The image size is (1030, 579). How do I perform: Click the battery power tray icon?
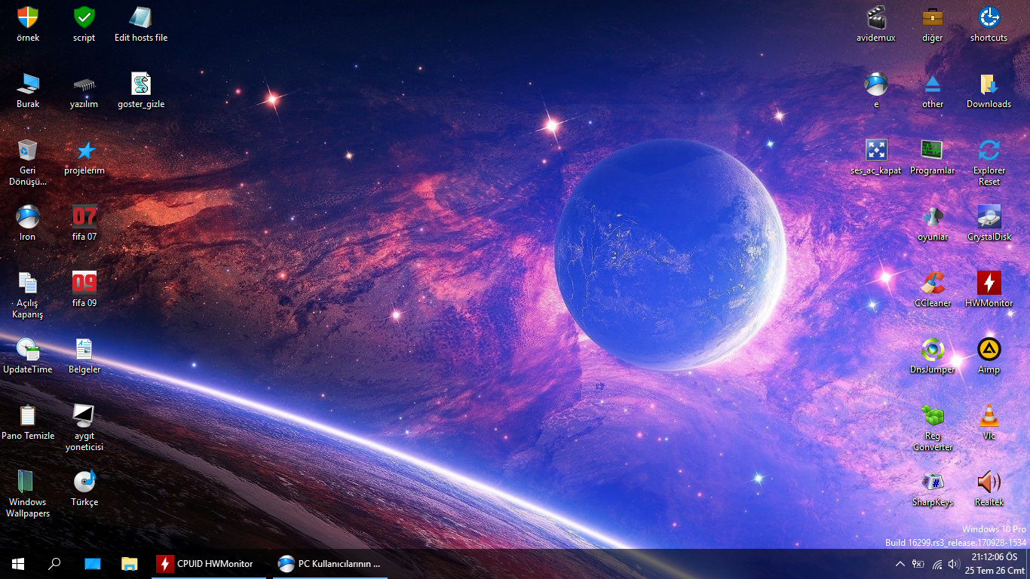tap(918, 564)
